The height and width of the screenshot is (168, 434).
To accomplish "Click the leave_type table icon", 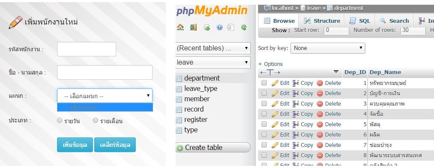I will click(179, 89).
